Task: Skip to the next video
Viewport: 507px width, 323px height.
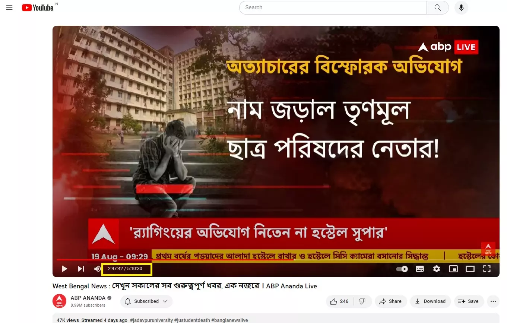Action: 81,269
